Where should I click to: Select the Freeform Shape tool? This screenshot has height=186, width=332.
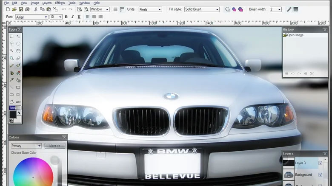pos(11,101)
